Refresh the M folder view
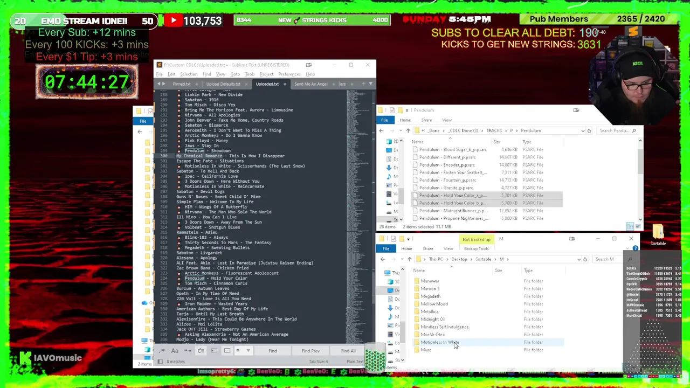The height and width of the screenshot is (388, 690). (x=585, y=259)
